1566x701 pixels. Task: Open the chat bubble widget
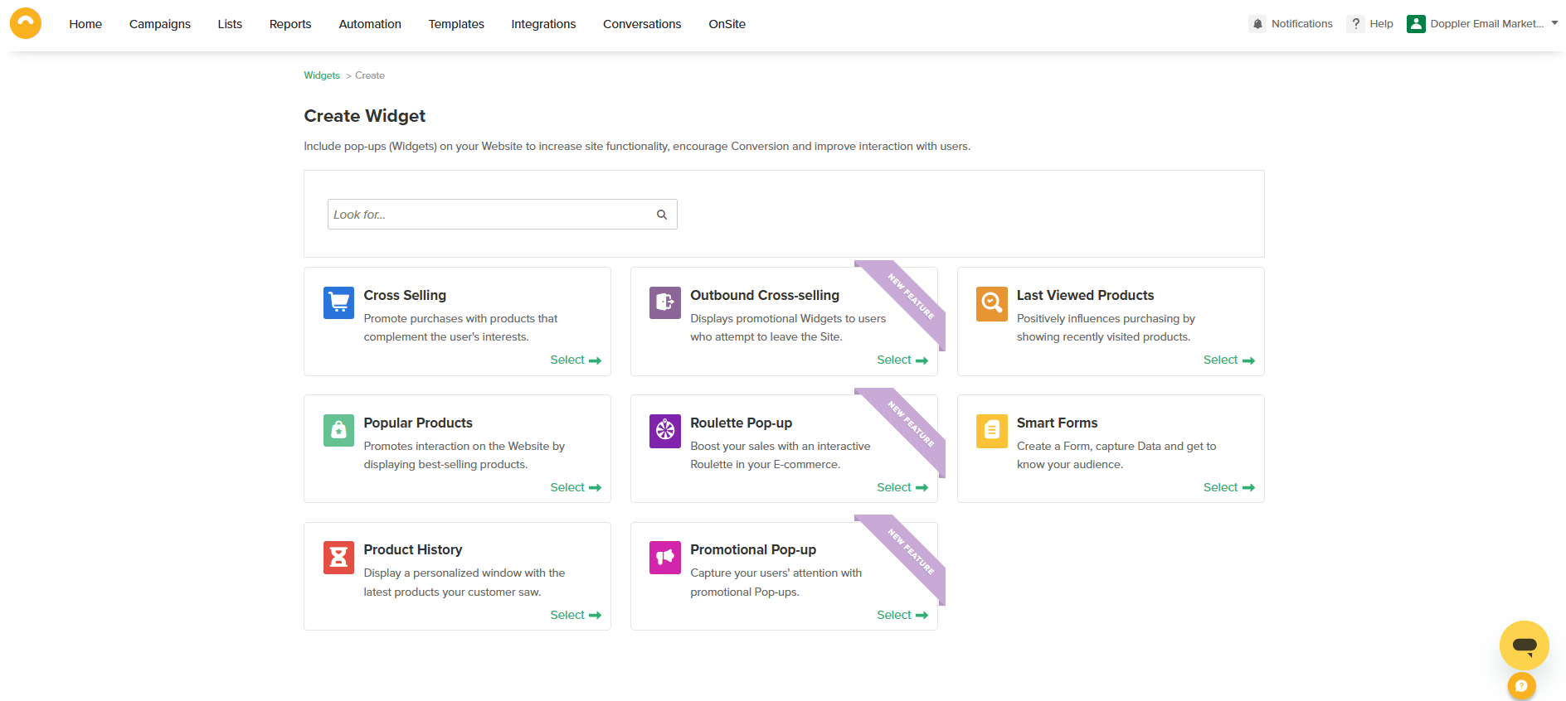(1524, 645)
